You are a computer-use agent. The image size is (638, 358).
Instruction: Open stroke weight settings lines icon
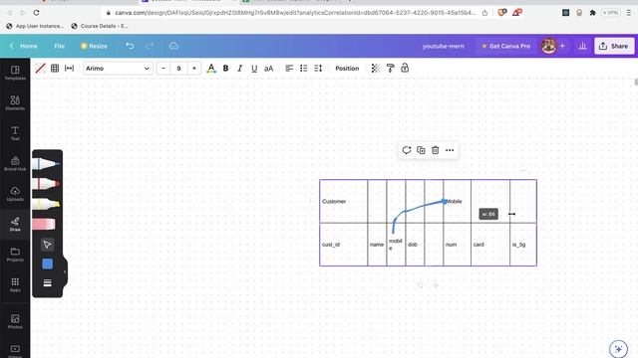click(x=47, y=282)
